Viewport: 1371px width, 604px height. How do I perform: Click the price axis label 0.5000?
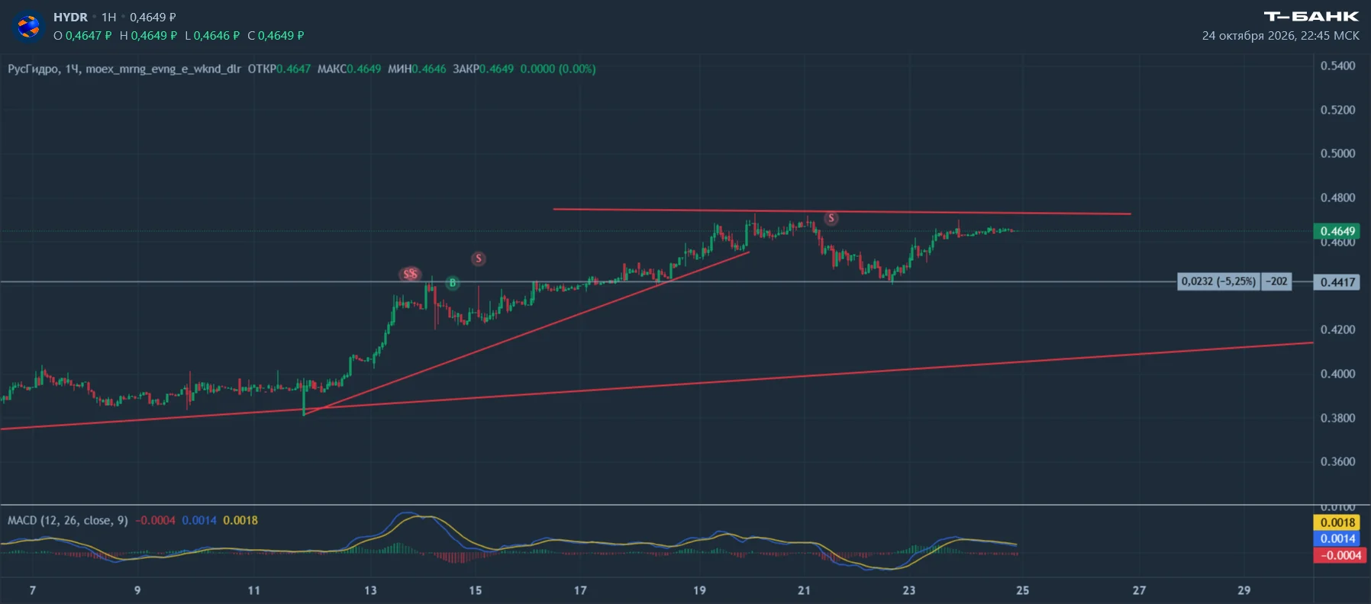(x=1338, y=153)
